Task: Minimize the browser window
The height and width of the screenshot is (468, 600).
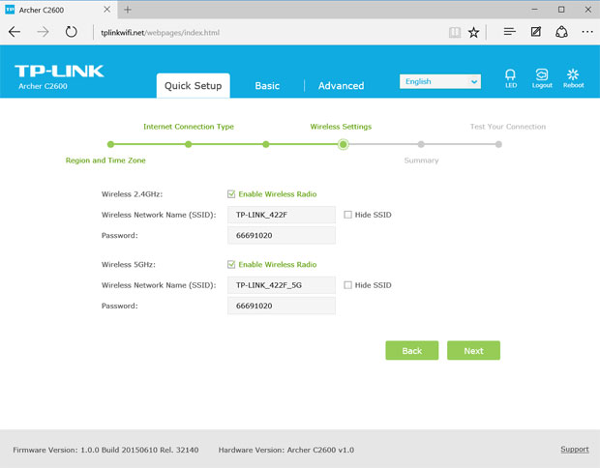Action: pyautogui.click(x=534, y=9)
